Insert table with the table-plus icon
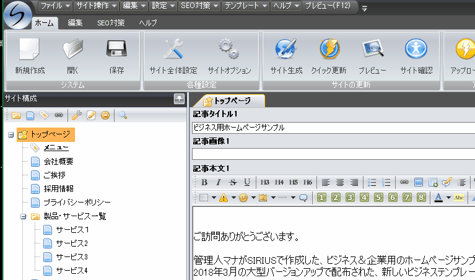 coord(433,182)
